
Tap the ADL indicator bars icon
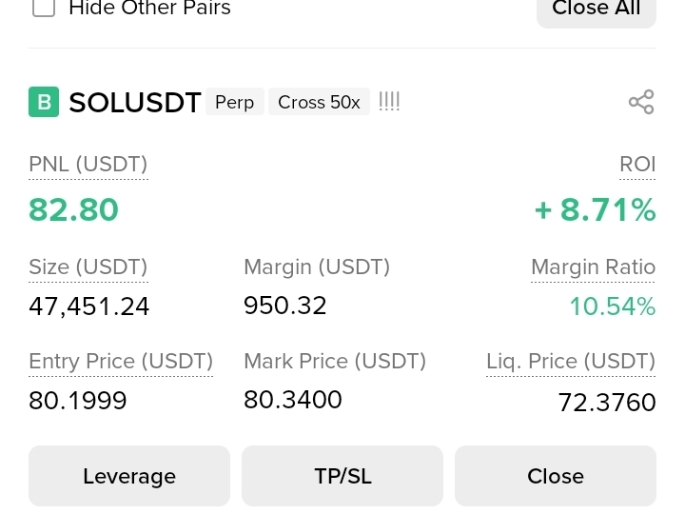point(389,102)
